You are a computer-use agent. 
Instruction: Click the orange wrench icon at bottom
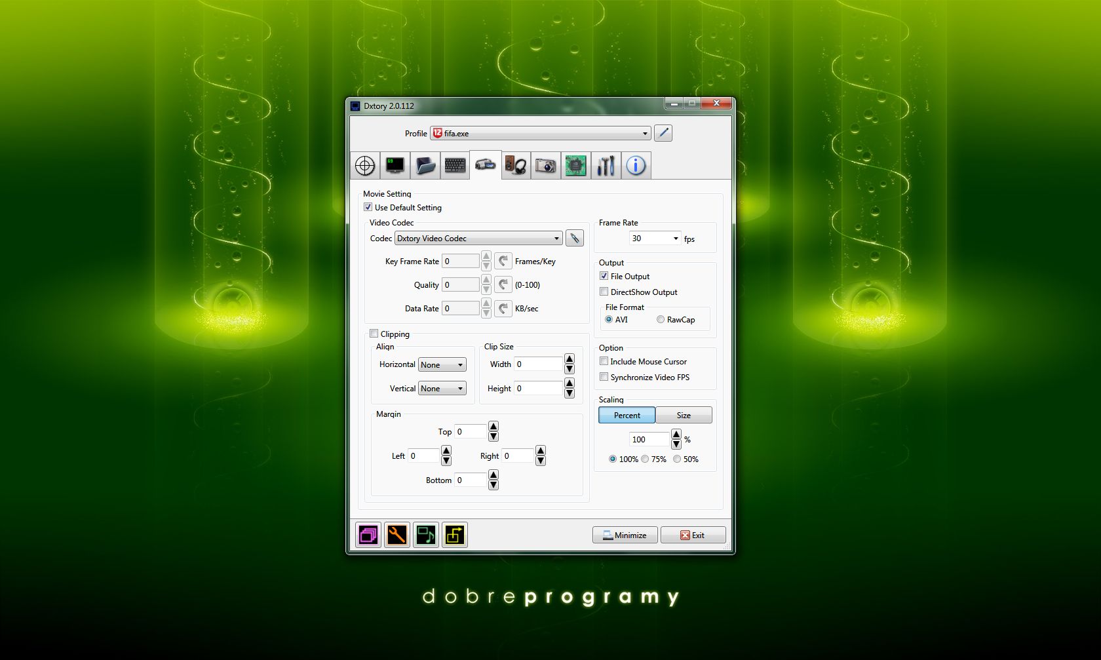[397, 535]
